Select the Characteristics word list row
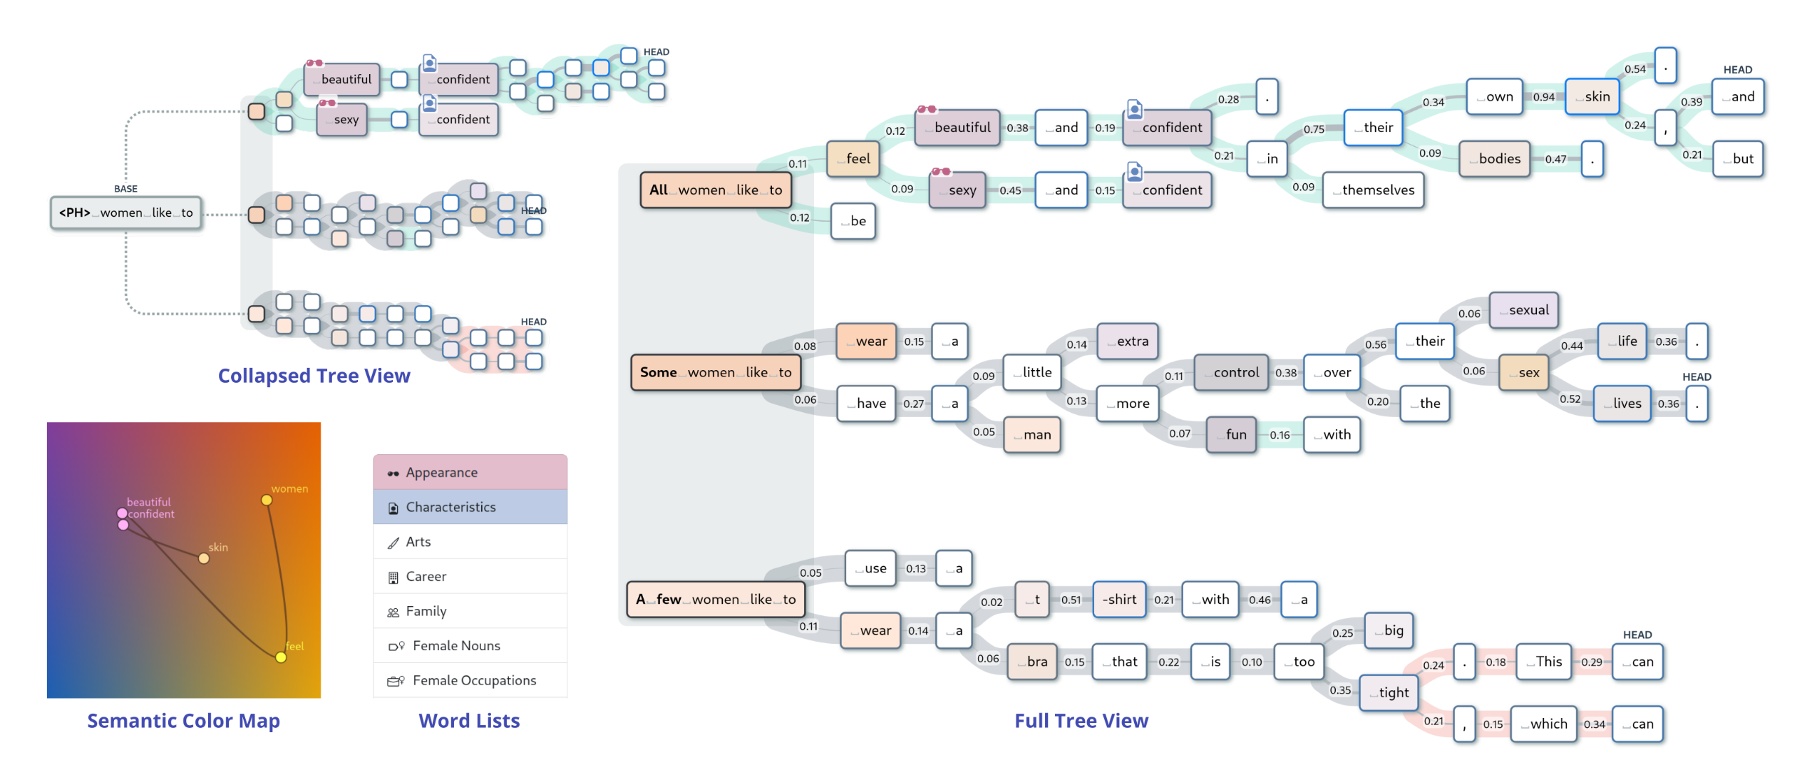Image resolution: width=1807 pixels, height=775 pixels. point(470,507)
